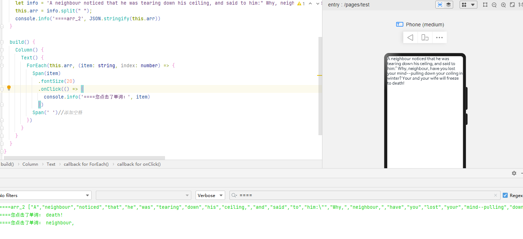
Task: Click the Phone (medium) device label
Action: tap(425, 25)
